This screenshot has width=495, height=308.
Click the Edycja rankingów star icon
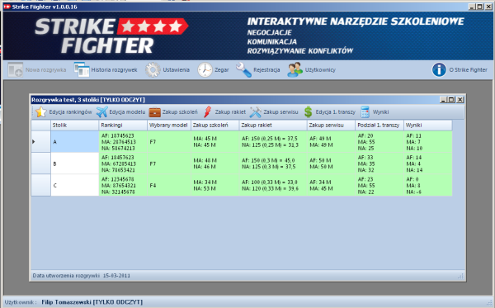tap(41, 111)
